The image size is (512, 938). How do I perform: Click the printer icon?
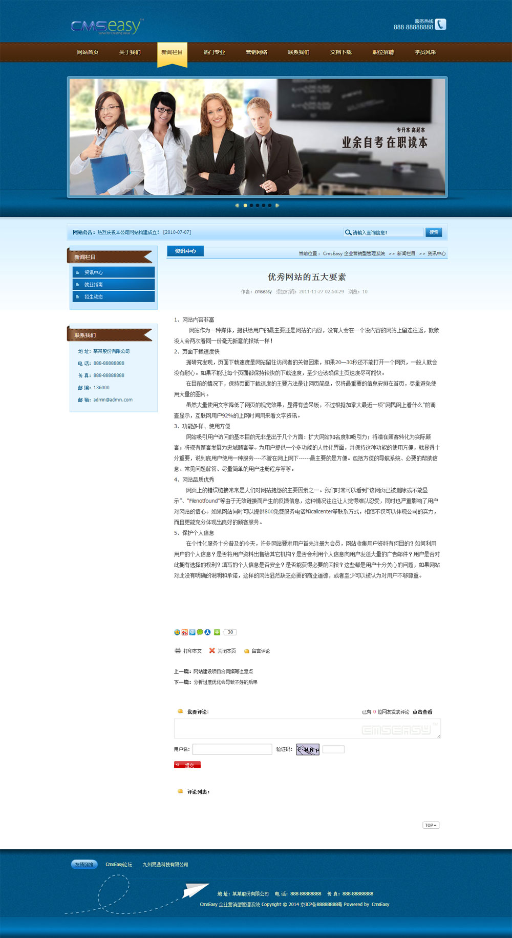click(x=178, y=651)
